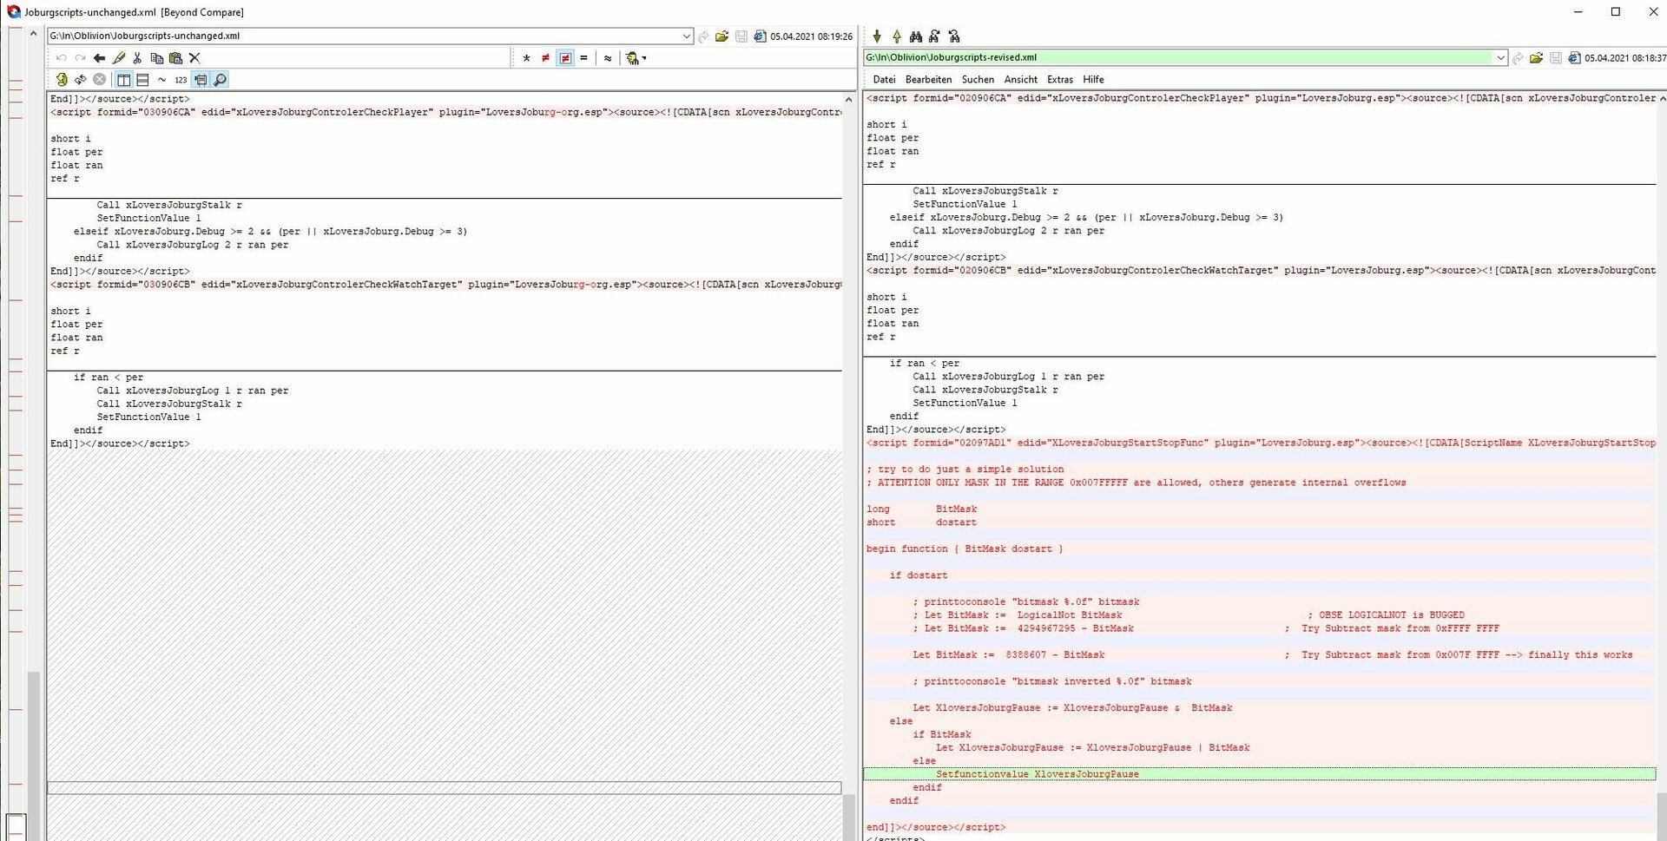Click left pane open folder icon
This screenshot has height=841, width=1667.
click(x=721, y=36)
